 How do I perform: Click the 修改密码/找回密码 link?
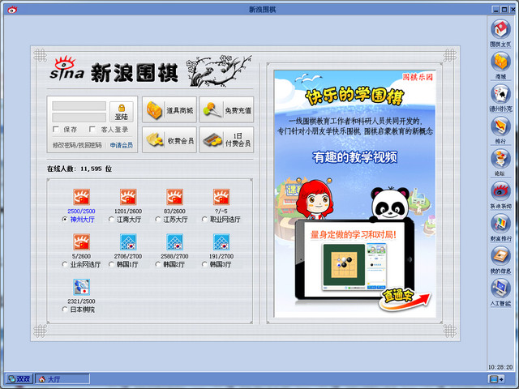point(77,145)
